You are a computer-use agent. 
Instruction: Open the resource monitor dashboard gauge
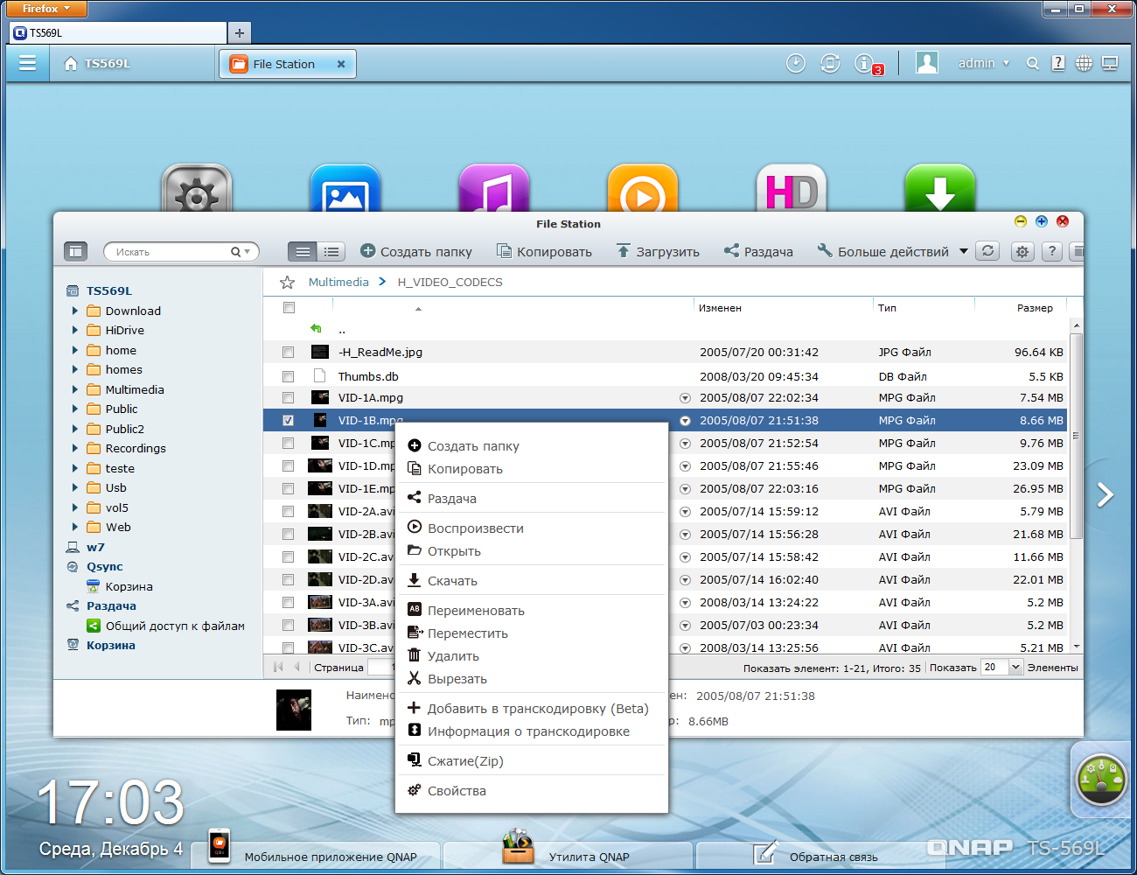click(x=1100, y=778)
